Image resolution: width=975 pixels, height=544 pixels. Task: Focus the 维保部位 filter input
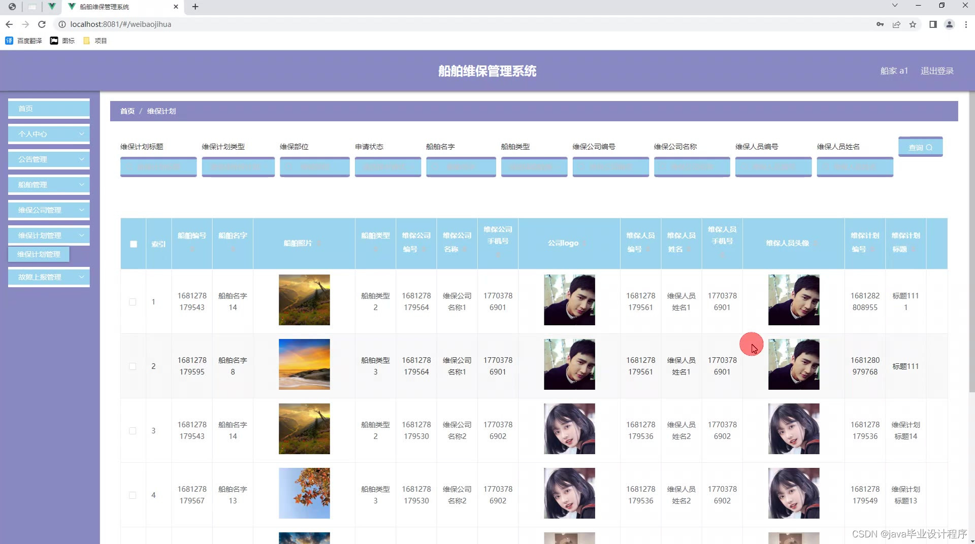[314, 167]
